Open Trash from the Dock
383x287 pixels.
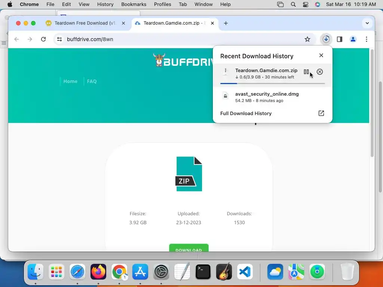click(x=347, y=272)
